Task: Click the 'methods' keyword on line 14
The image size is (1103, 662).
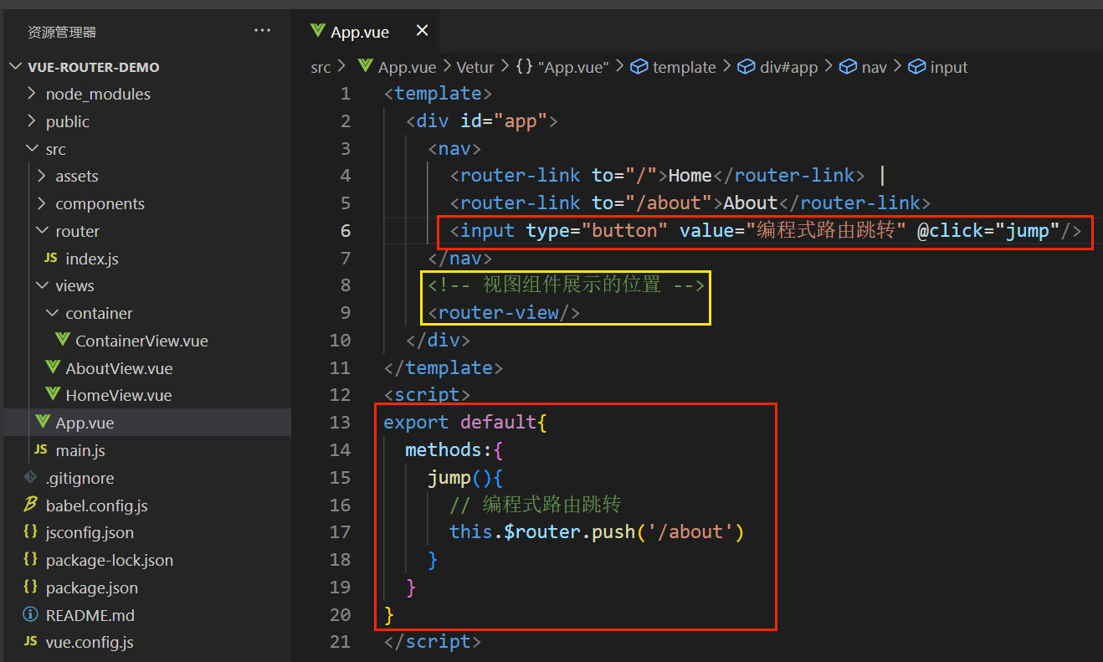Action: [x=444, y=450]
